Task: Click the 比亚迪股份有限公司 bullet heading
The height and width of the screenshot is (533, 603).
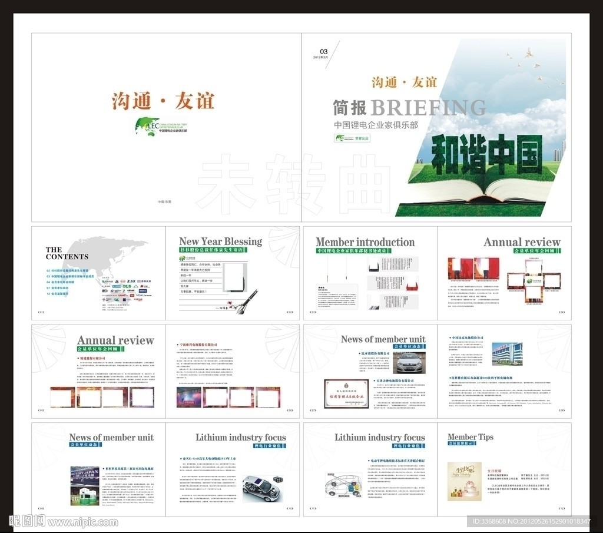Action: point(374,353)
